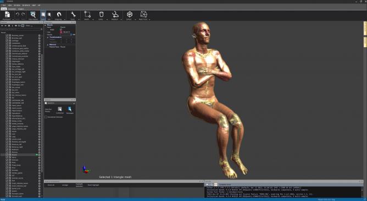Image resolution: width=367 pixels, height=201 pixels.
Task: Expand the Sketch dropdown arrow
Action: click(x=93, y=20)
